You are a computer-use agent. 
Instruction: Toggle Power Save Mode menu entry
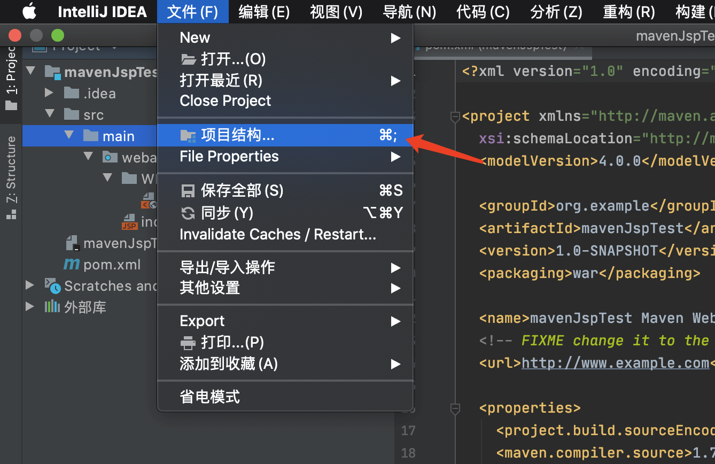click(210, 397)
